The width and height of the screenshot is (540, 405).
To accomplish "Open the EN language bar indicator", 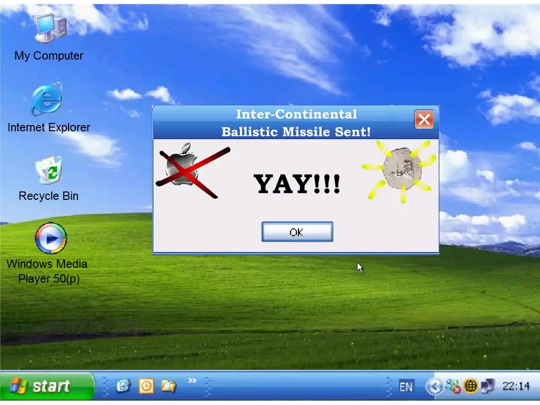I will click(x=406, y=387).
